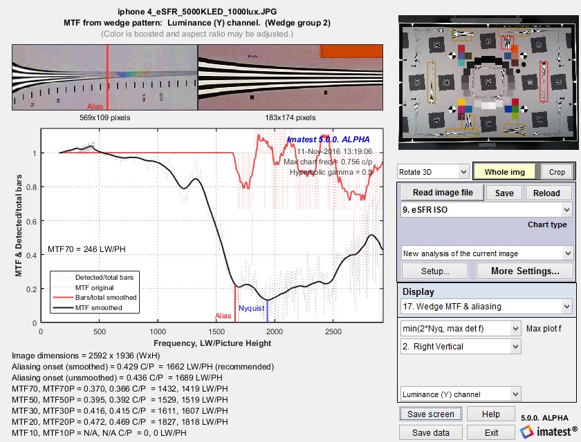The width and height of the screenshot is (581, 442).
Task: Open the Setup dialog
Action: coord(435,271)
